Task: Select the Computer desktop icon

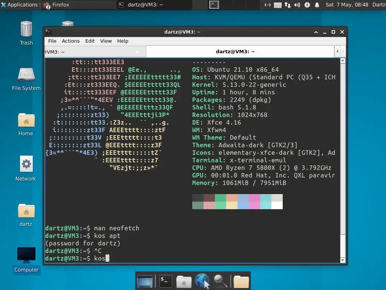Action: pyautogui.click(x=26, y=260)
